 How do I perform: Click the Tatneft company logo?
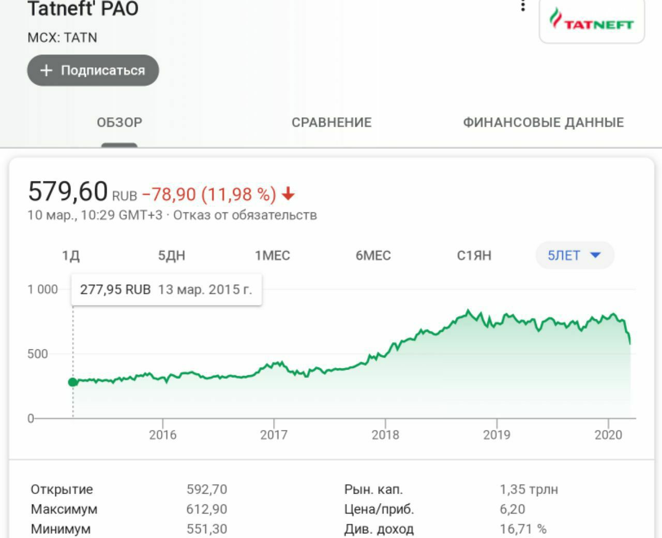(x=592, y=20)
